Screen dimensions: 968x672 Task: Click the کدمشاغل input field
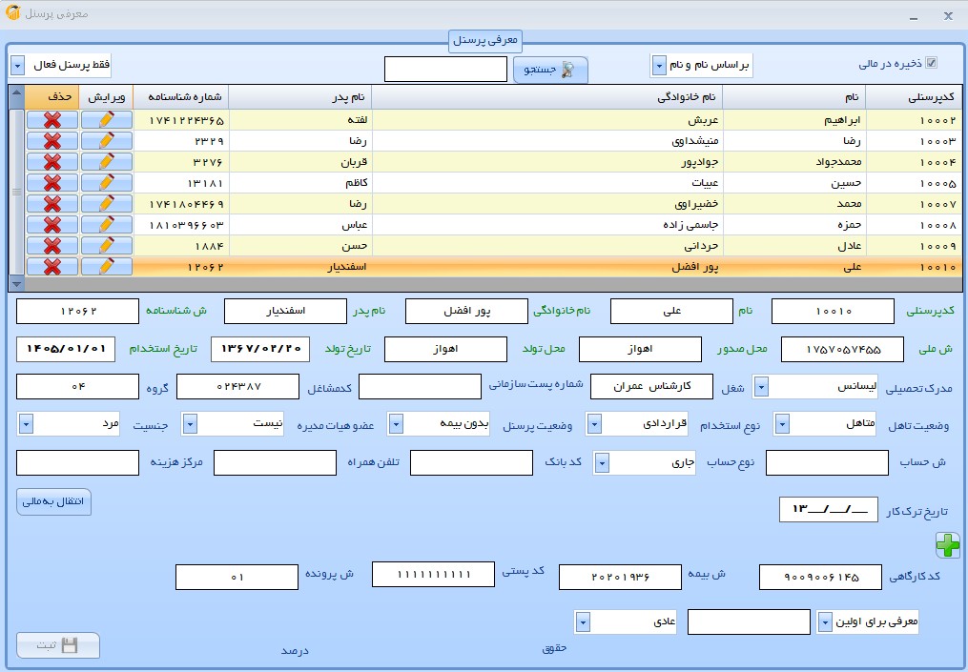tap(238, 387)
